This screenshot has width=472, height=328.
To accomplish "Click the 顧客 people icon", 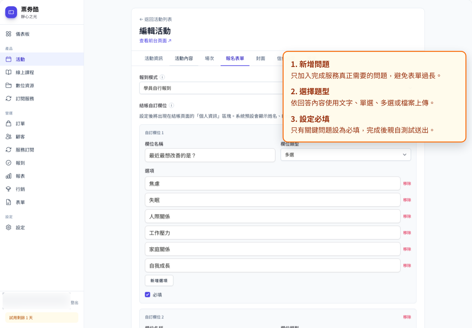I will click(9, 137).
